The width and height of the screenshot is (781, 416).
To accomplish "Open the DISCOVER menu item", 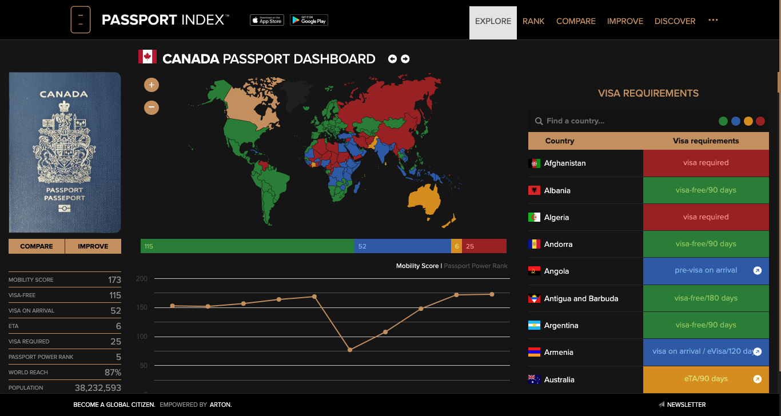I will (x=675, y=21).
